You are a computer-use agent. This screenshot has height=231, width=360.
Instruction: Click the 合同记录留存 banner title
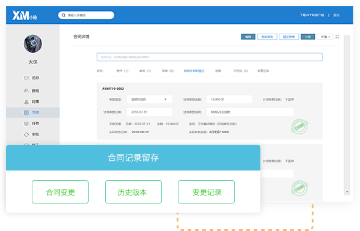point(133,158)
